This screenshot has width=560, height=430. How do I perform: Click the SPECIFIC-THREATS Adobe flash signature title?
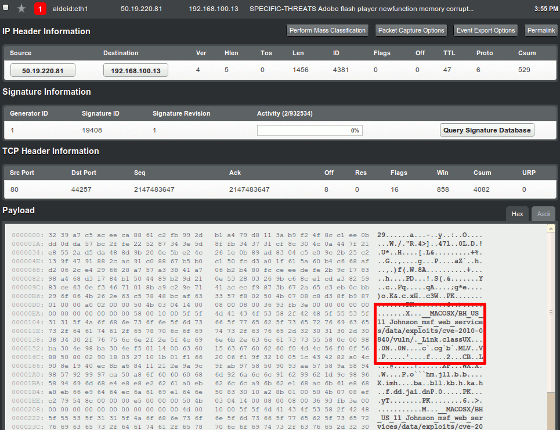coord(361,9)
